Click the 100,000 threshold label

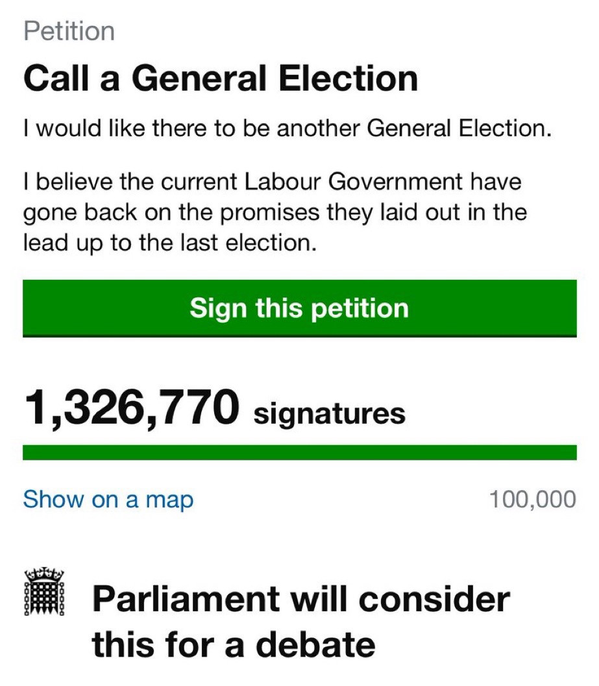533,500
